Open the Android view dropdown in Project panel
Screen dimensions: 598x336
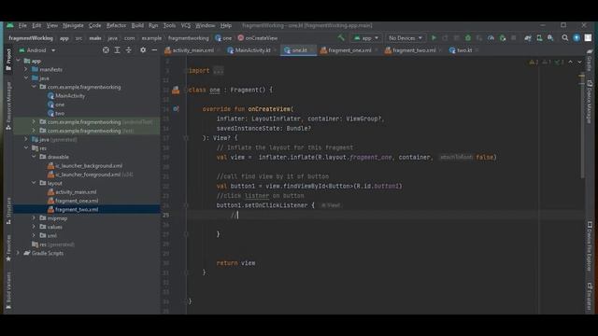(x=37, y=49)
